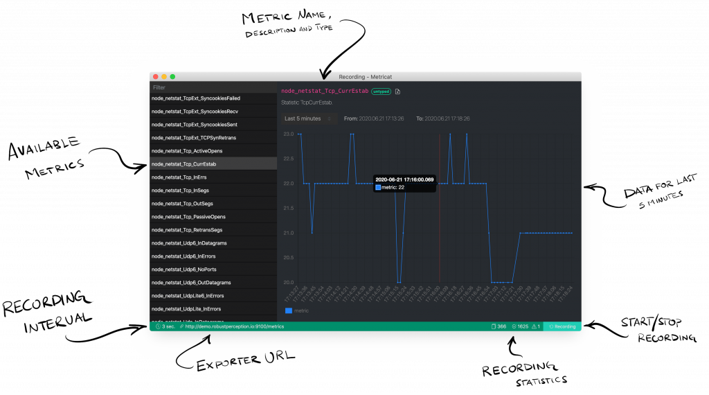
Task: Select node_netstat_TcpExt_TCPSynRetrans metric
Action: 213,137
